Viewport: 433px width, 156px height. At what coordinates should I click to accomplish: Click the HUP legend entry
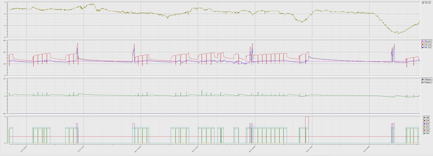tap(427, 130)
